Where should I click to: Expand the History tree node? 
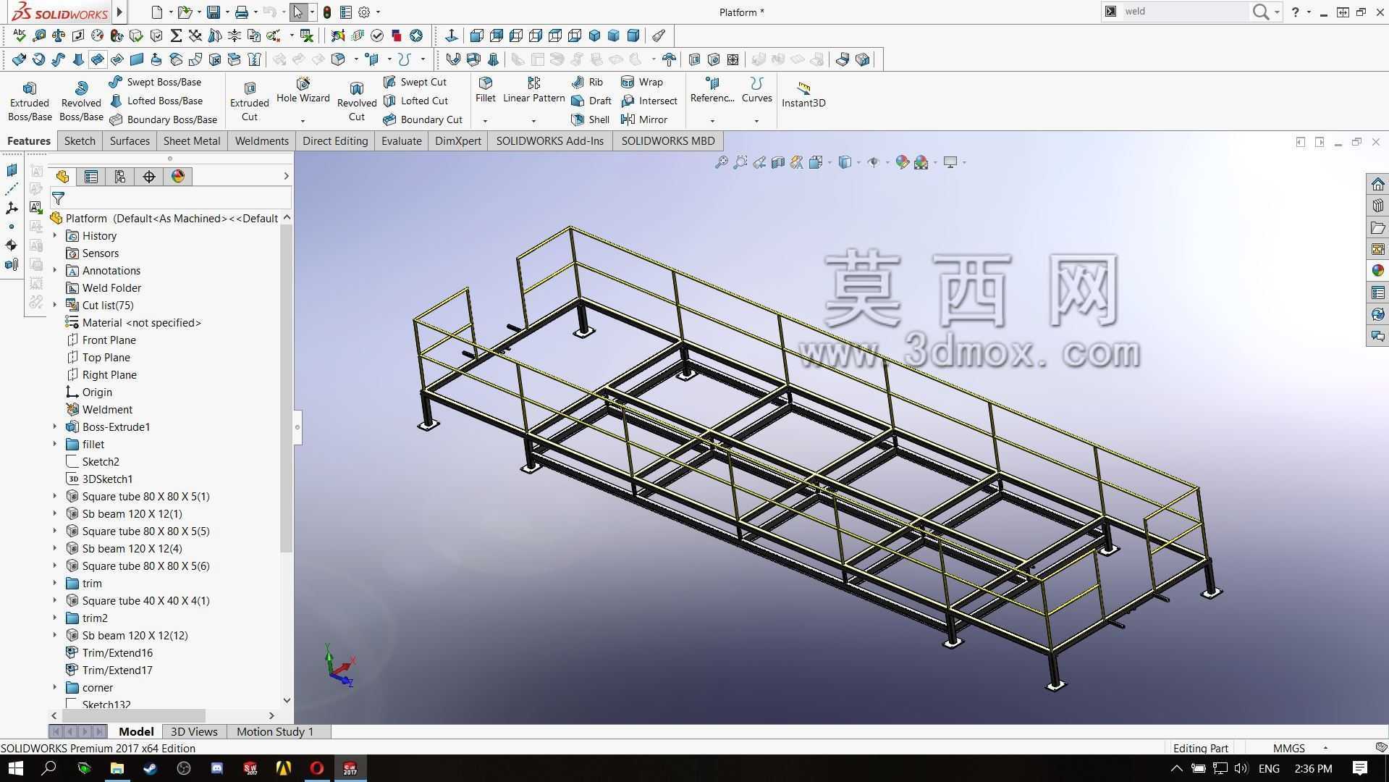(55, 235)
